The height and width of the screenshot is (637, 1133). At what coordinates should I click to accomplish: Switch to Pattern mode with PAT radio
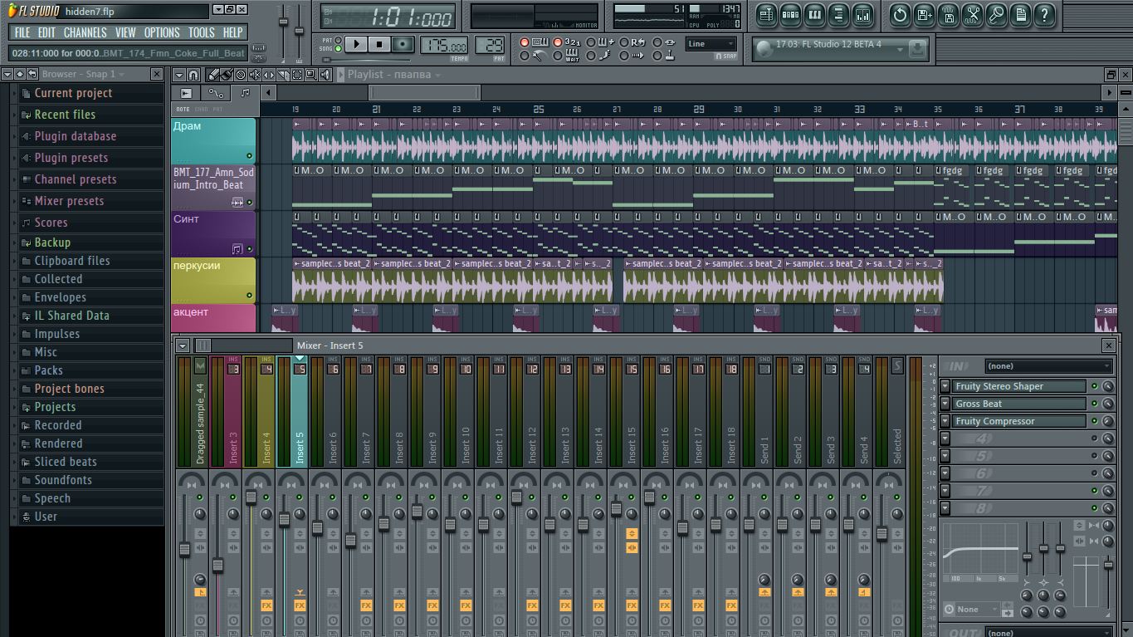[x=338, y=40]
